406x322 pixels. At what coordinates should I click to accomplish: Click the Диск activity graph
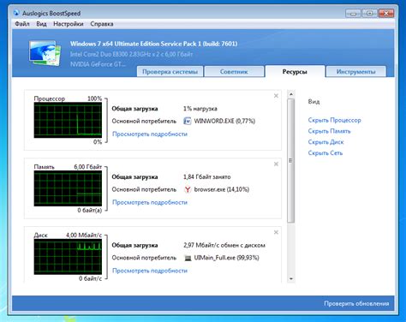(x=68, y=257)
